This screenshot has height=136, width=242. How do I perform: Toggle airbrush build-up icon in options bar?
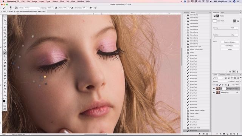coord(71,8)
